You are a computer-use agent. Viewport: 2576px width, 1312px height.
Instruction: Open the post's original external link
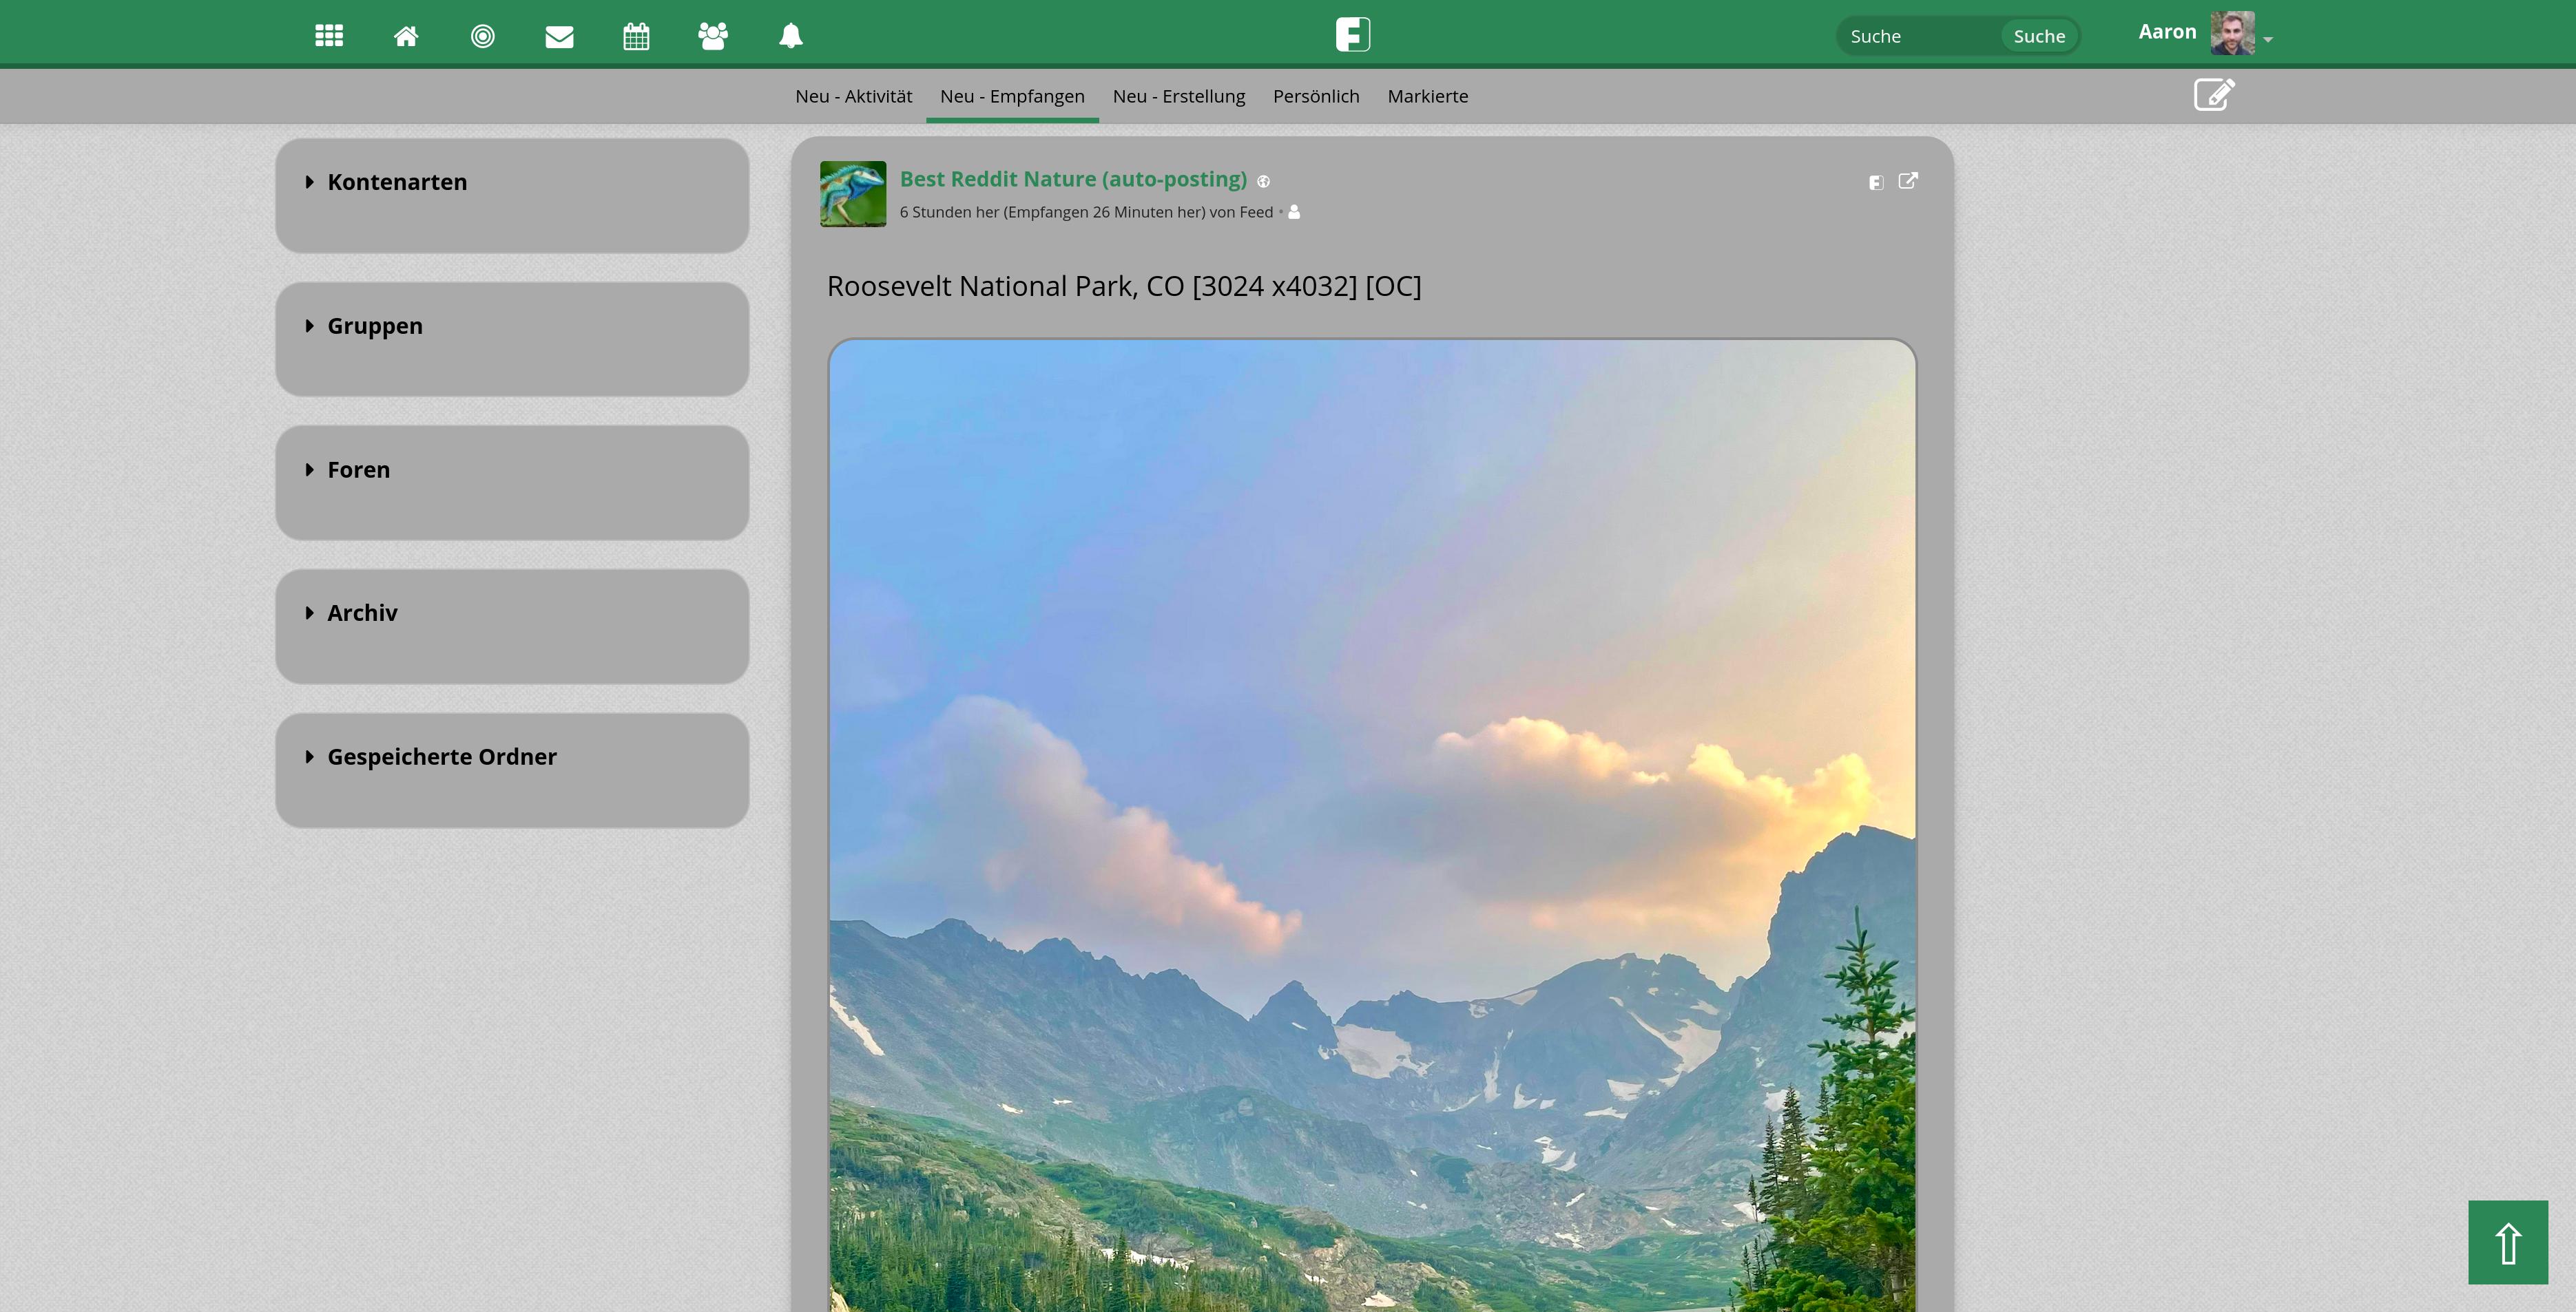(x=1908, y=181)
